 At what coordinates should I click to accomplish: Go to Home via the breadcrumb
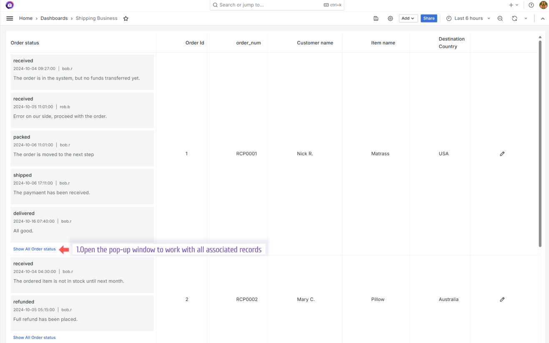coord(25,18)
